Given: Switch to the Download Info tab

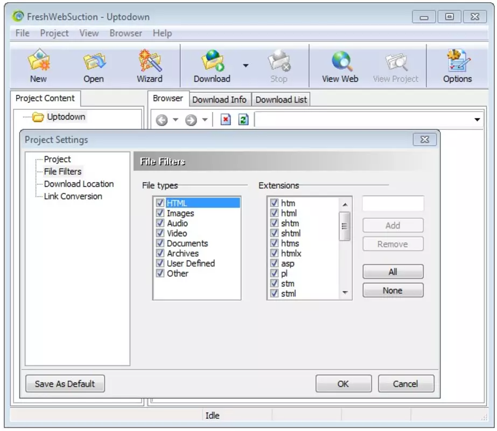Looking at the screenshot, I should pyautogui.click(x=219, y=100).
